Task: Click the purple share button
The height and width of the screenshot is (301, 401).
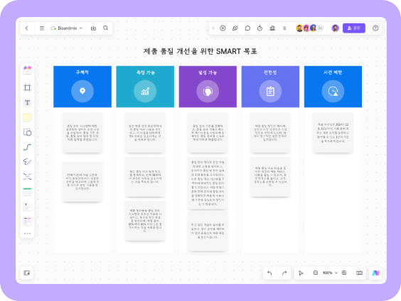Action: point(354,28)
